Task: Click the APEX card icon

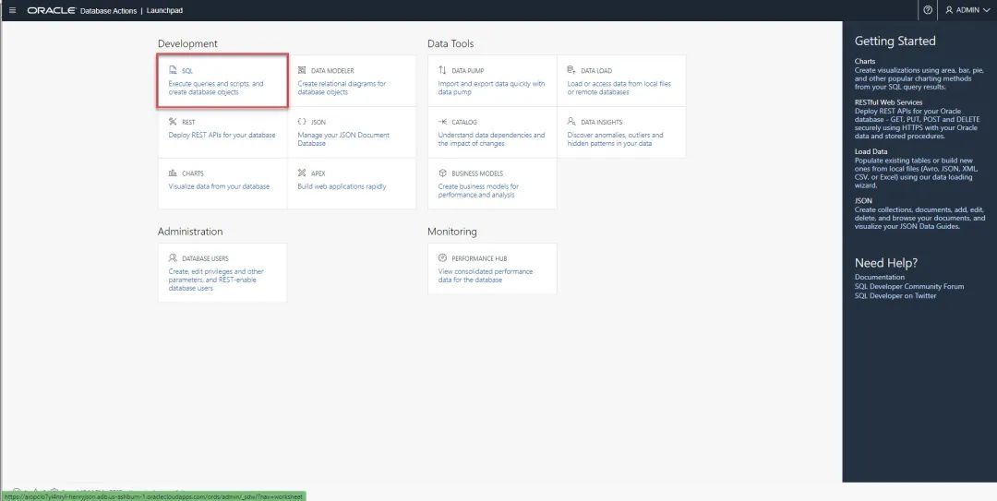Action: tap(302, 173)
